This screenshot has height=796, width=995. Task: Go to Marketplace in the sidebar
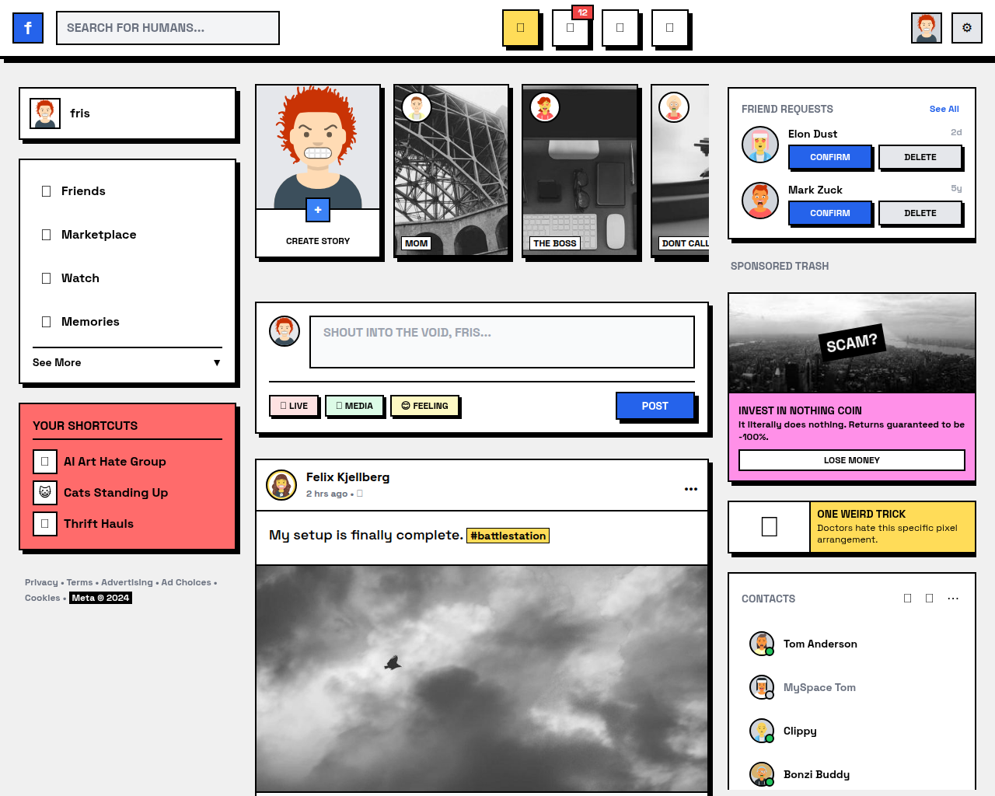pos(99,235)
